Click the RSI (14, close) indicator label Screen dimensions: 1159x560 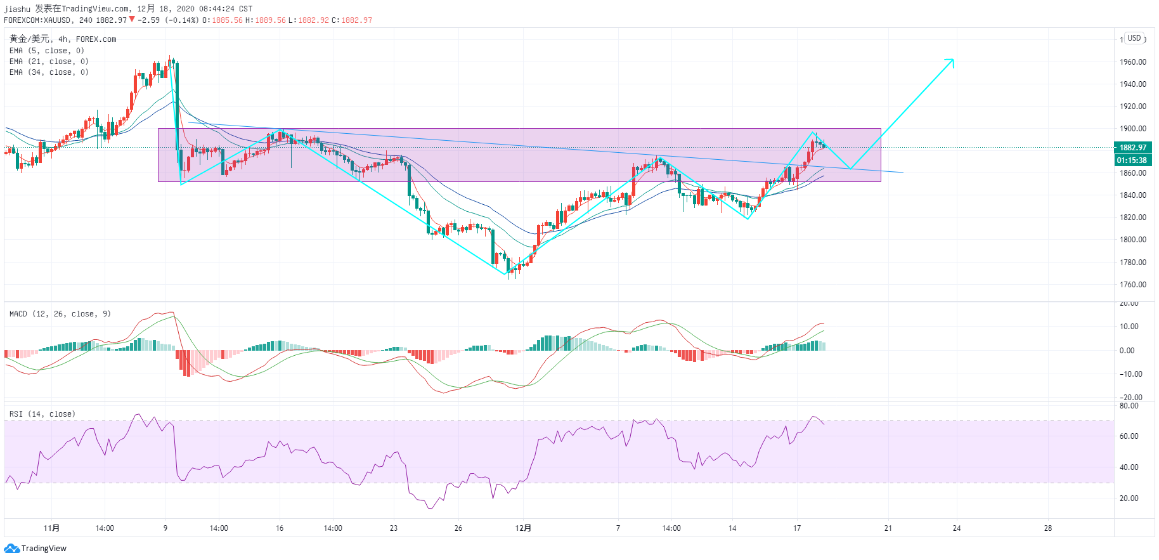click(x=42, y=414)
